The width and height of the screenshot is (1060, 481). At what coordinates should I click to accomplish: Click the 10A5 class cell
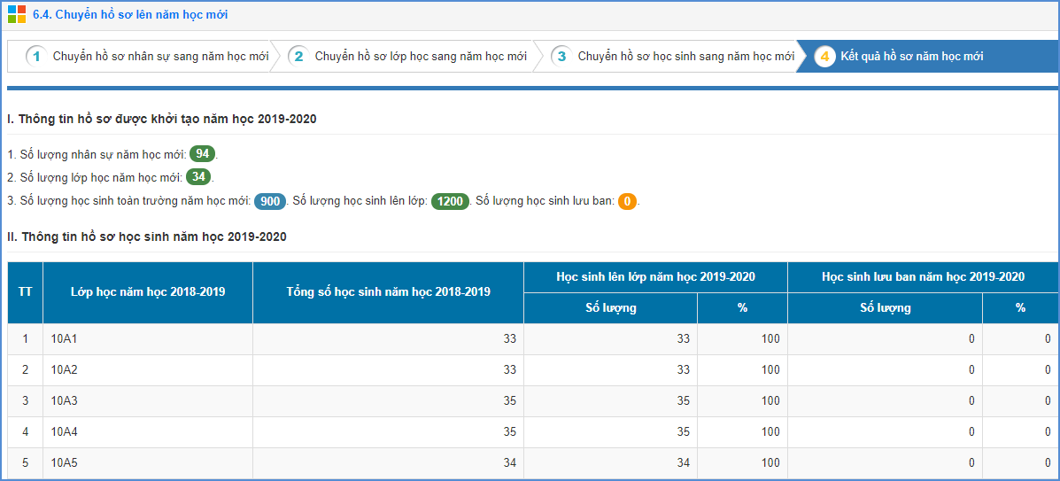tap(65, 462)
